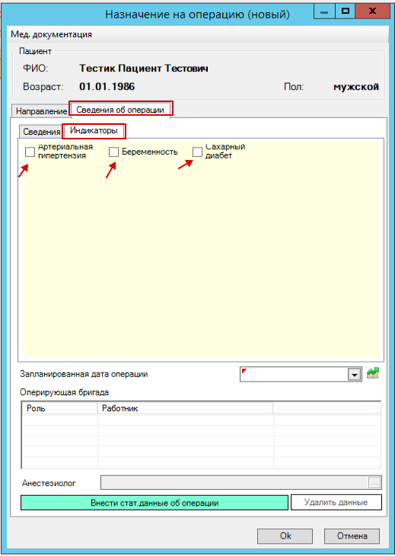Expand the planned operation date dropdown
Screen dimensions: 395x556
pyautogui.click(x=354, y=375)
